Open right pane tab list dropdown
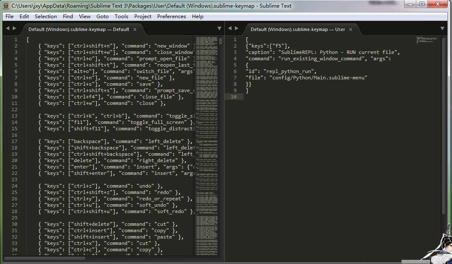Image resolution: width=452 pixels, height=264 pixels. (443, 28)
